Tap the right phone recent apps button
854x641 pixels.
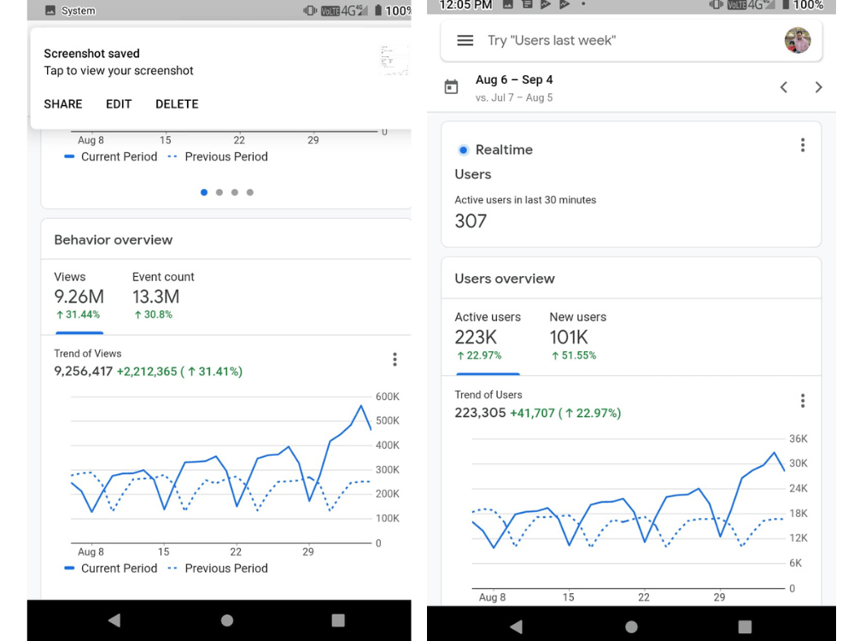[745, 626]
